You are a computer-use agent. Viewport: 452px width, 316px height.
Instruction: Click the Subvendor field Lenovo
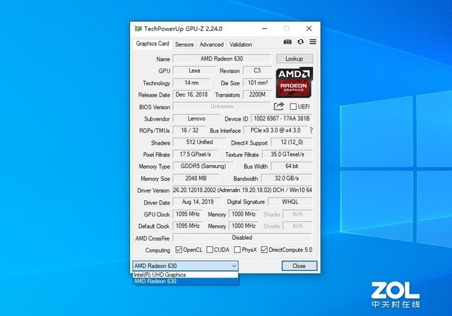point(196,119)
